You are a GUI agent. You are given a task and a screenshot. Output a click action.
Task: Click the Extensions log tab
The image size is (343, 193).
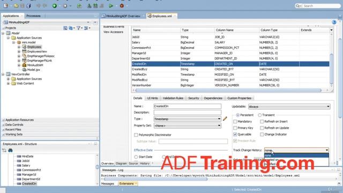[128, 183]
